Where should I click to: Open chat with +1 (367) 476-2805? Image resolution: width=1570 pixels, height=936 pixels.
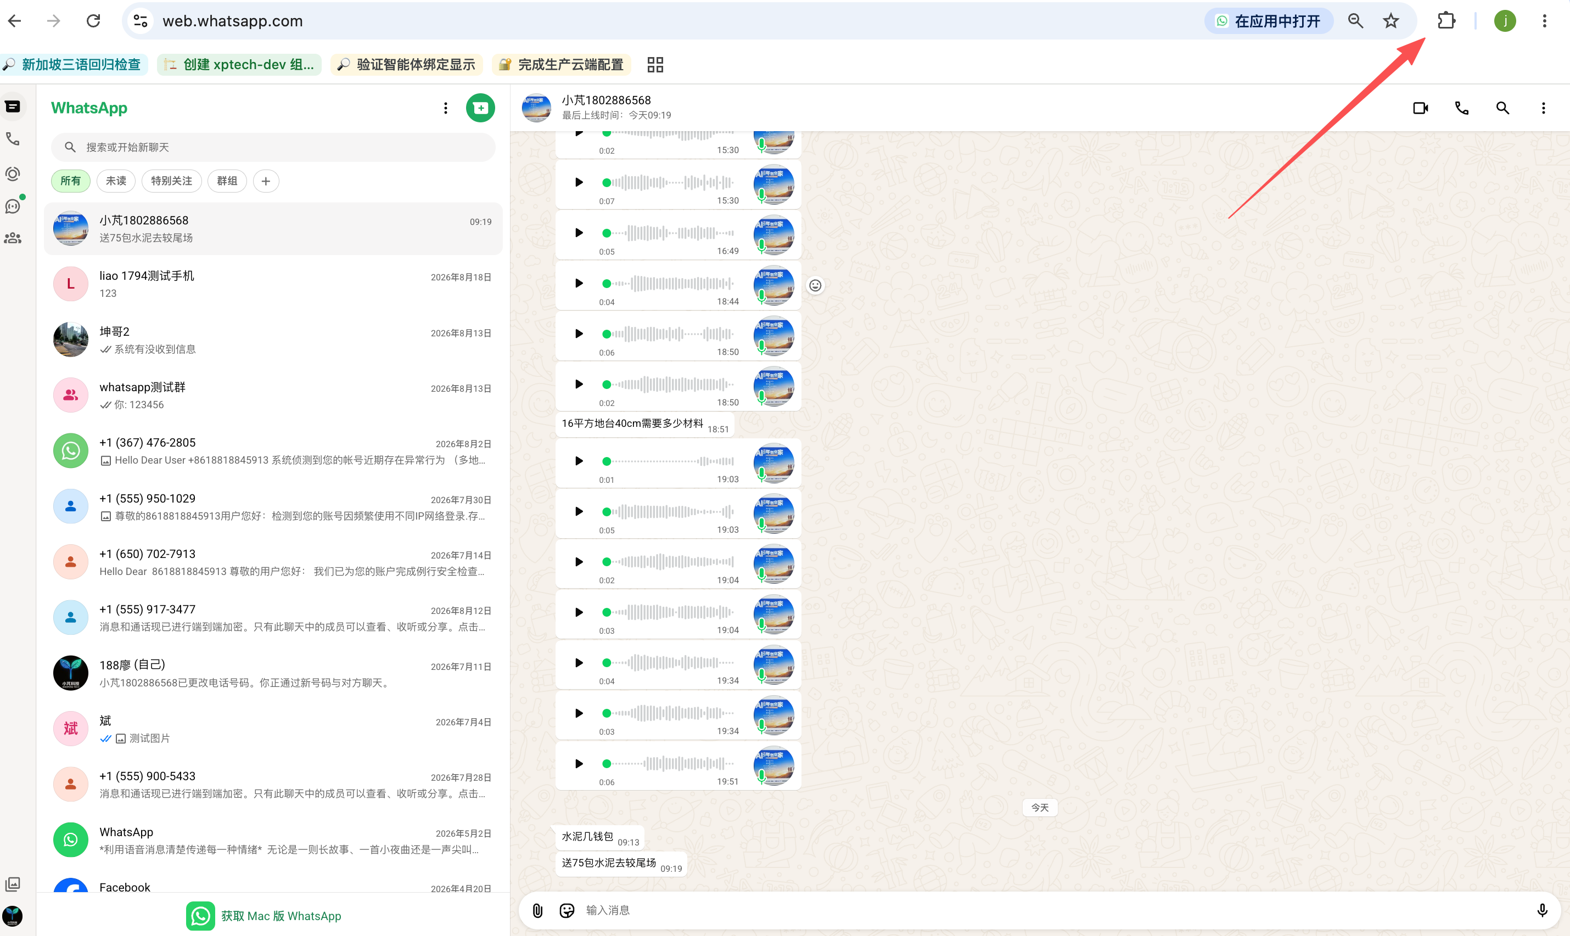click(273, 451)
